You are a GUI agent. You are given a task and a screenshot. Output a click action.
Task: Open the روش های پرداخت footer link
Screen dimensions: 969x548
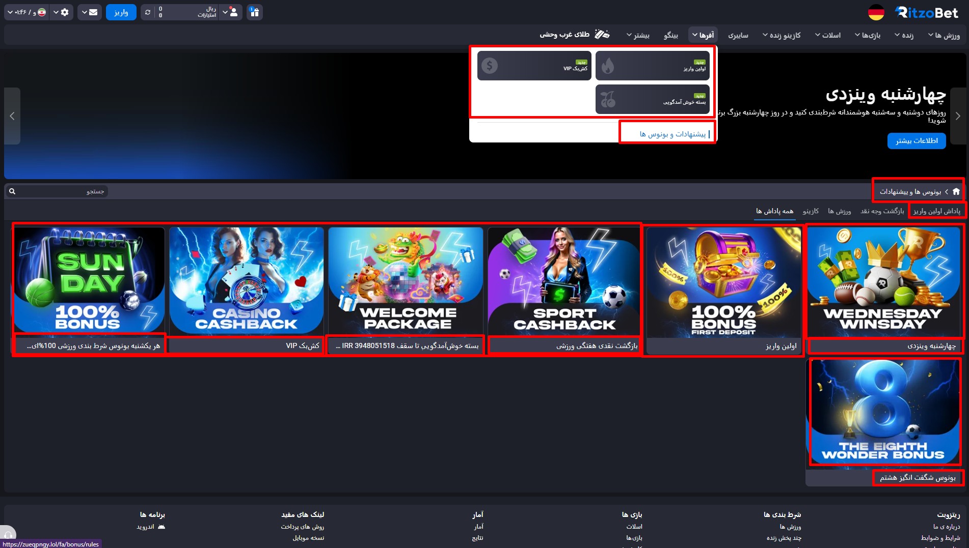303,527
